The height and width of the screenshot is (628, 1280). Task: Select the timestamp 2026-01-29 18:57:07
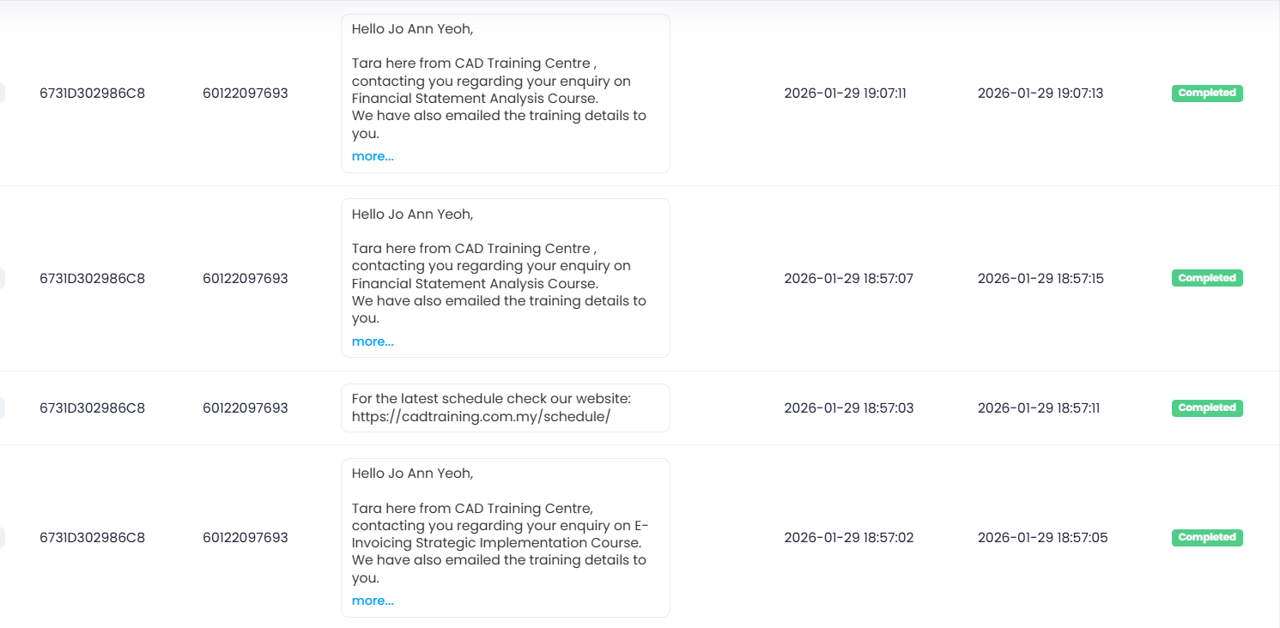[x=848, y=279]
